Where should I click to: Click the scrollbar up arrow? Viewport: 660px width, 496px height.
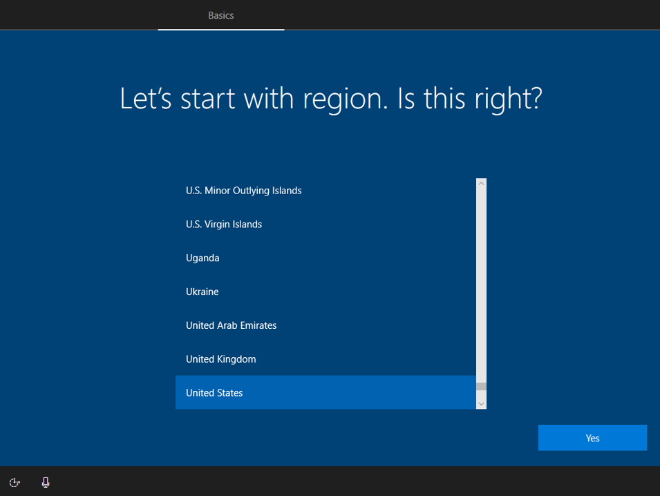[482, 183]
